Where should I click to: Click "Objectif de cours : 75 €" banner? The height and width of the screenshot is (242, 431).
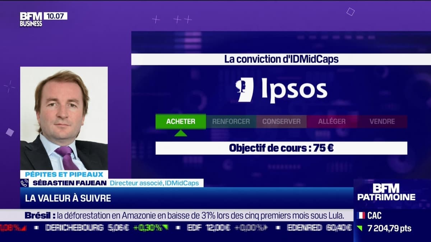281,148
